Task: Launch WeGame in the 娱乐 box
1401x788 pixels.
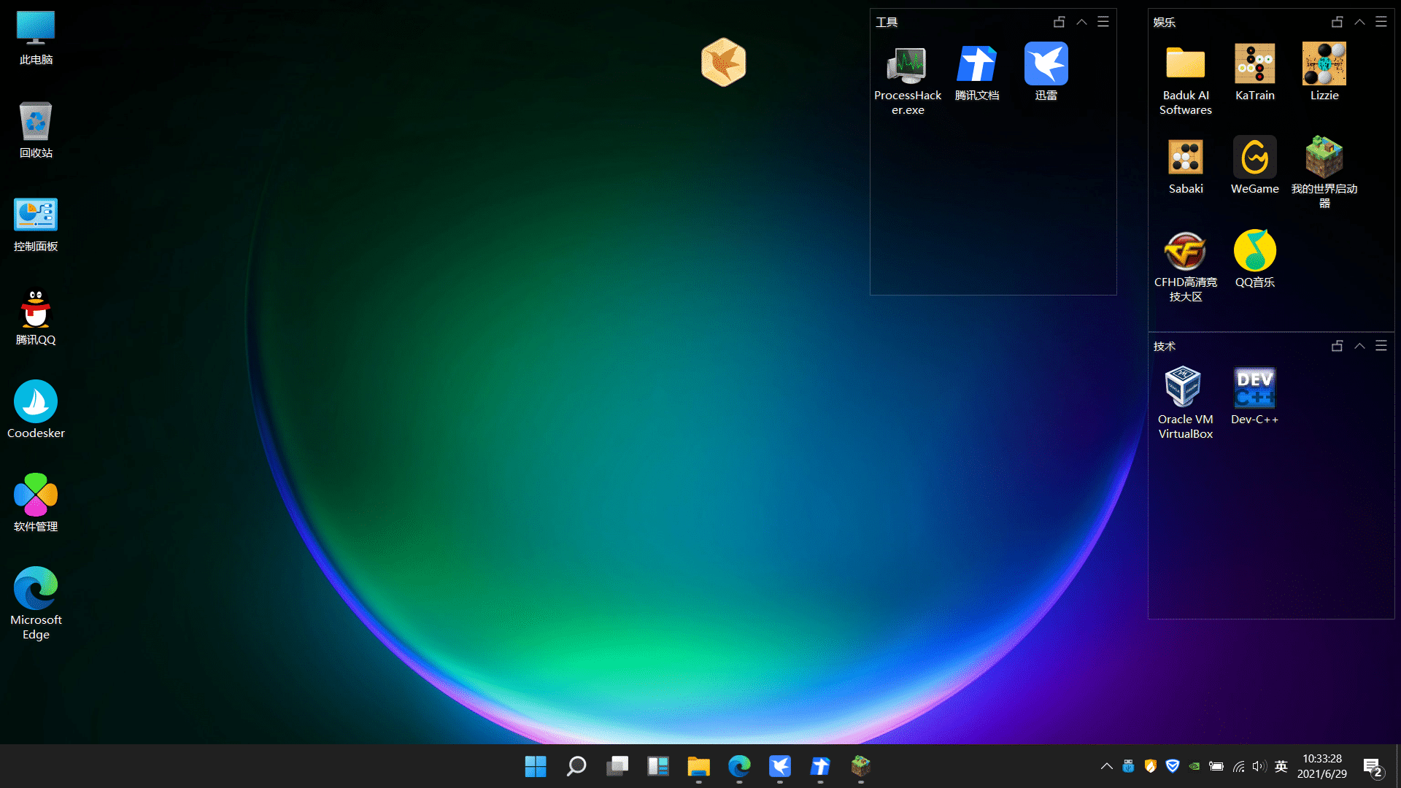Action: coord(1255,166)
